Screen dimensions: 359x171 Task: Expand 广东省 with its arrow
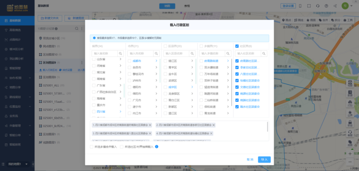click(120, 85)
